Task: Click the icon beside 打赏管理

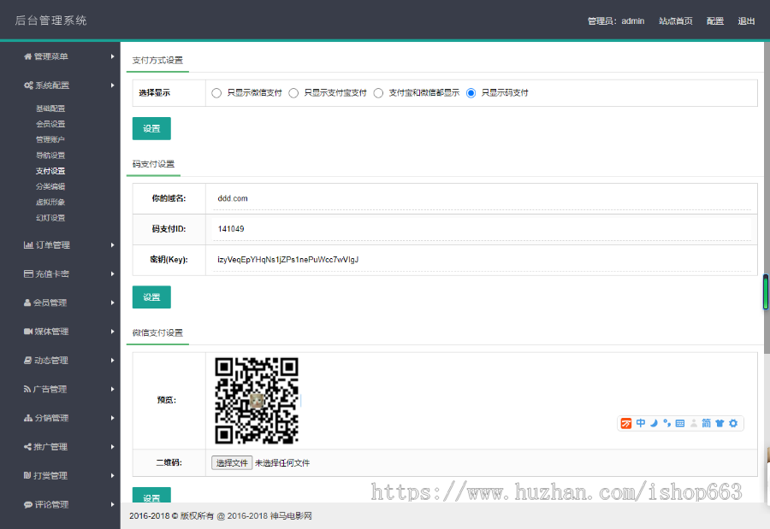Action: (x=27, y=475)
